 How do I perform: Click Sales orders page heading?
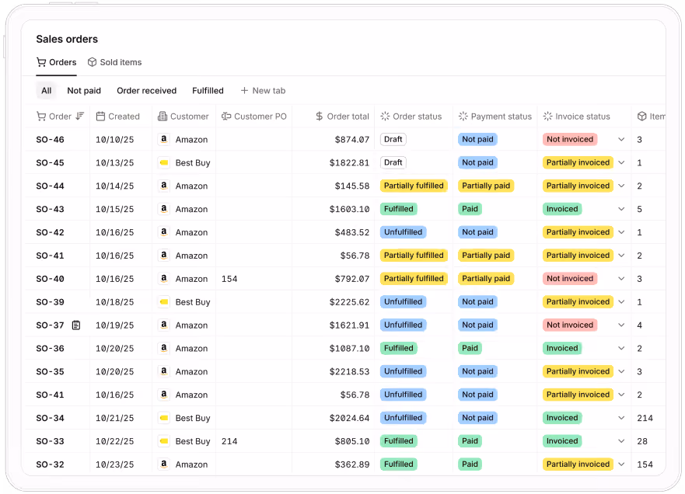tap(67, 40)
